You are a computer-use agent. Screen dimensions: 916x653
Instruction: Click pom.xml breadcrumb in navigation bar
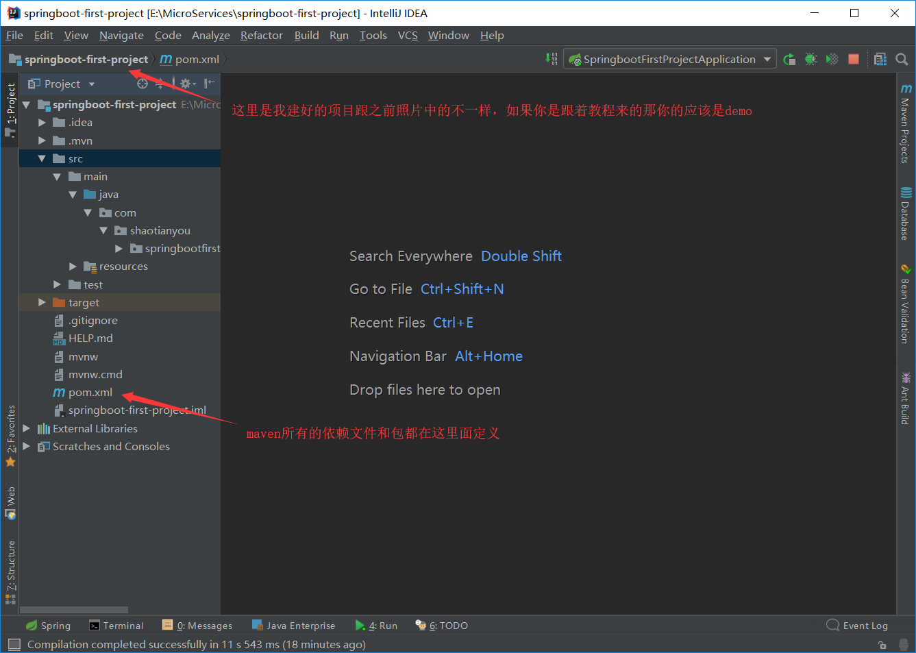coord(190,60)
